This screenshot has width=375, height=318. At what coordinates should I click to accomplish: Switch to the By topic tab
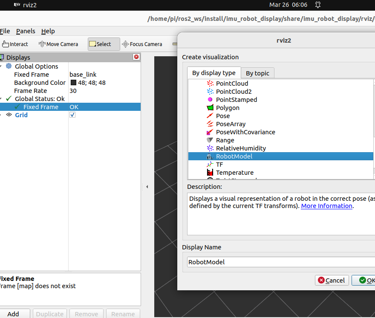click(x=257, y=73)
